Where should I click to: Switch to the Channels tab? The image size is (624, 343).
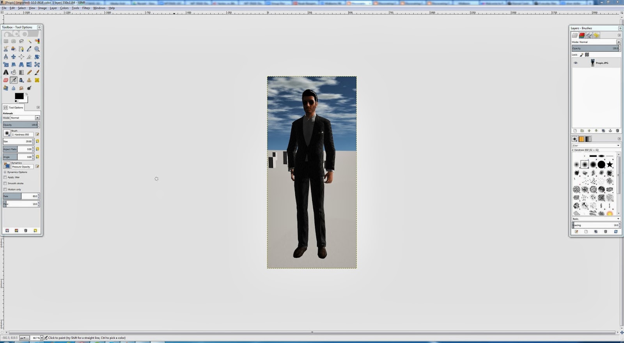[x=582, y=35]
